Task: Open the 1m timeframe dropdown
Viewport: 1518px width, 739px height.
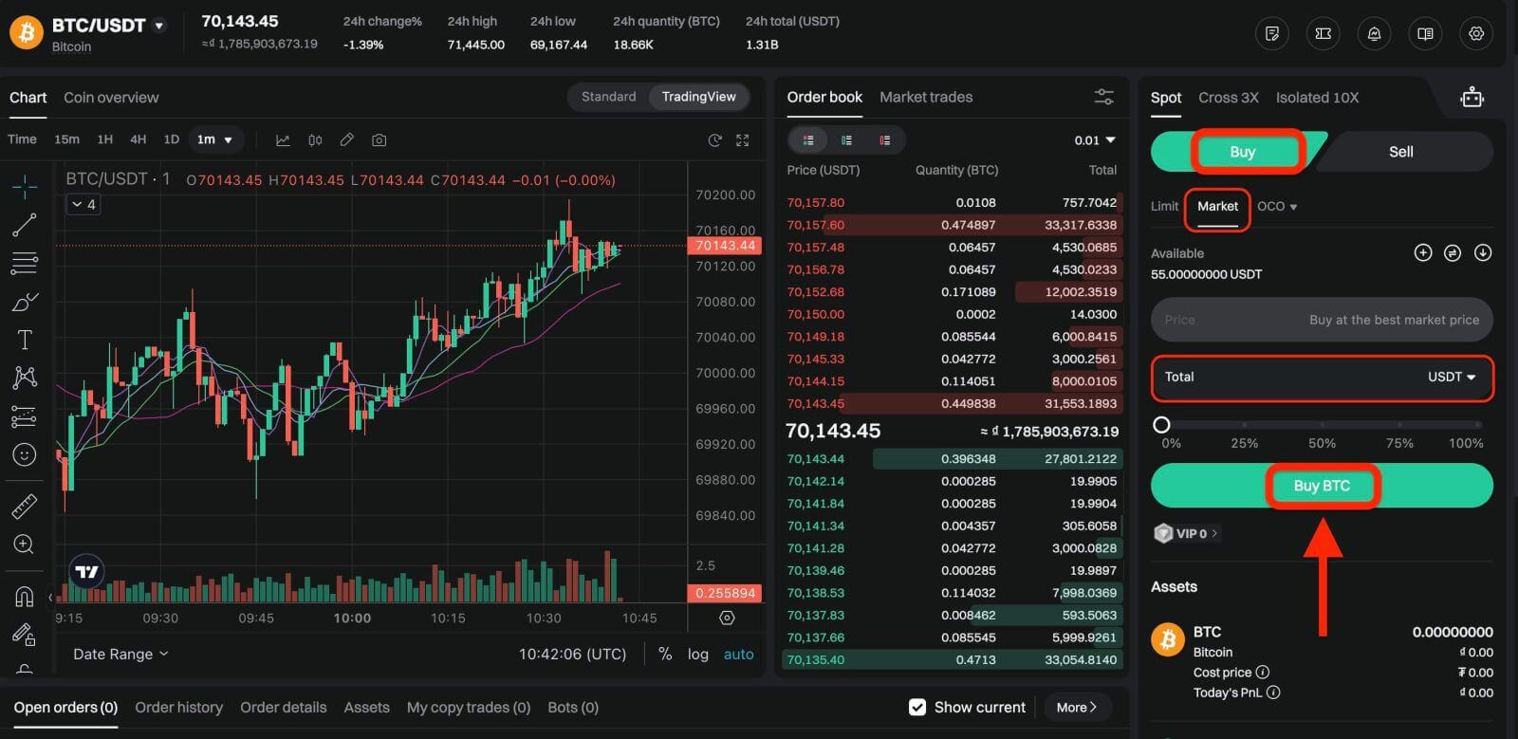Action: point(215,139)
